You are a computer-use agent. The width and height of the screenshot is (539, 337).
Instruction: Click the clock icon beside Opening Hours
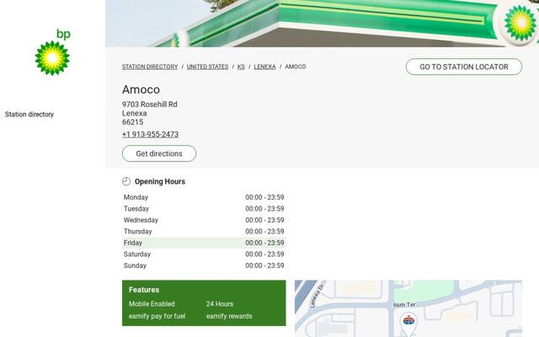tap(126, 181)
